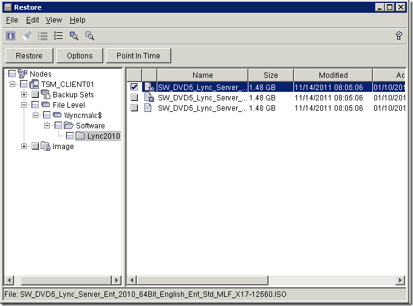Click the help question mark icon

pos(399,36)
